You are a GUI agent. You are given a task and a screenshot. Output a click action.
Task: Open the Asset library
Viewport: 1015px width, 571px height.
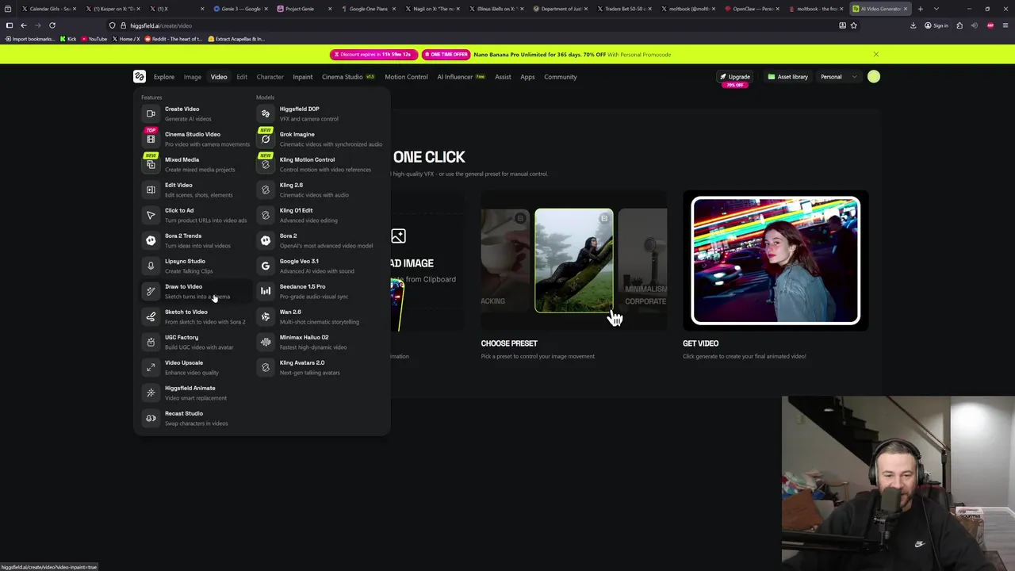coord(788,77)
